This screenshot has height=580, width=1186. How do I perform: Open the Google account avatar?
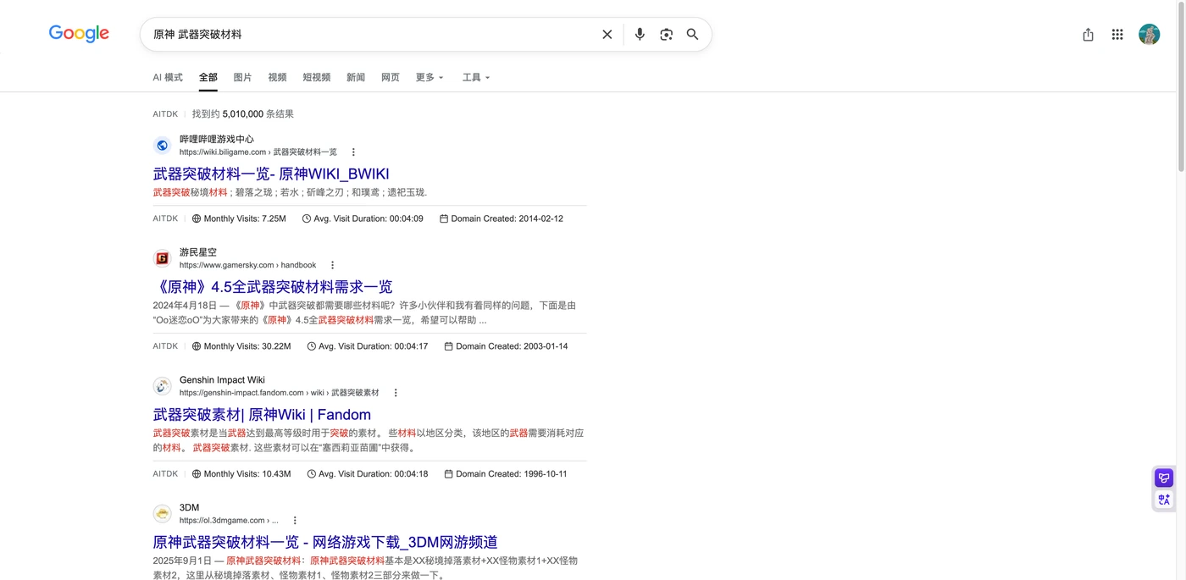click(1150, 35)
